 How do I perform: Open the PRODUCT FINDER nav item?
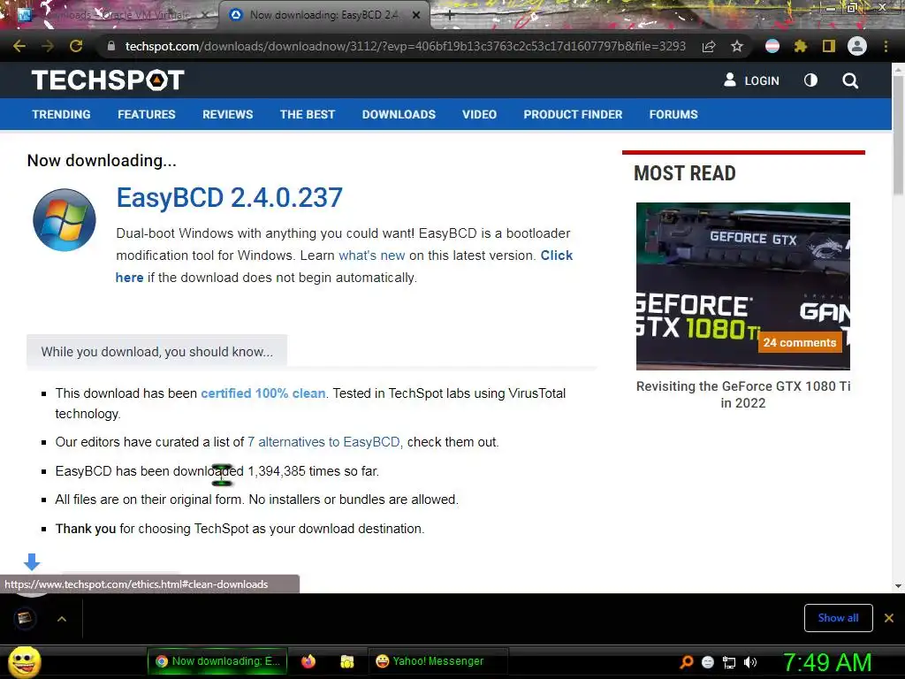click(573, 114)
